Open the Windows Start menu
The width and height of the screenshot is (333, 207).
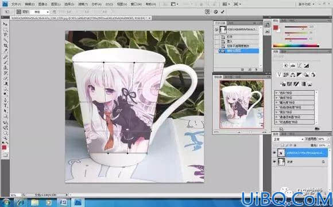pyautogui.click(x=6, y=202)
